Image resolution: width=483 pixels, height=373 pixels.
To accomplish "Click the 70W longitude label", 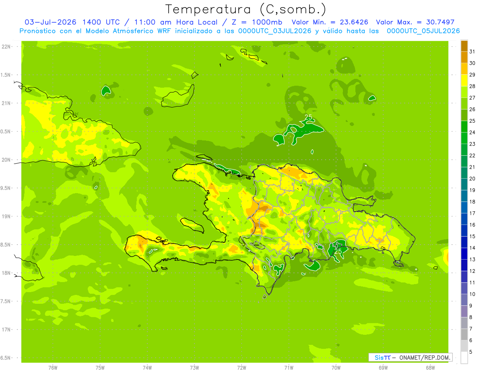I will coord(336,368).
